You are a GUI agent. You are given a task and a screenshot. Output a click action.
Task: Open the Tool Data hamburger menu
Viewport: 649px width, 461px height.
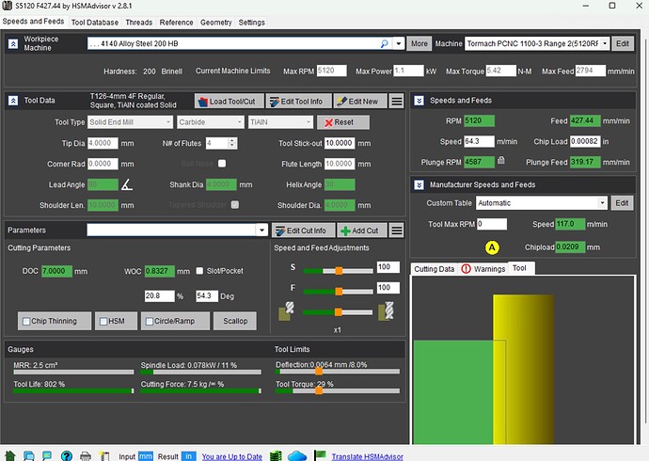(x=397, y=101)
